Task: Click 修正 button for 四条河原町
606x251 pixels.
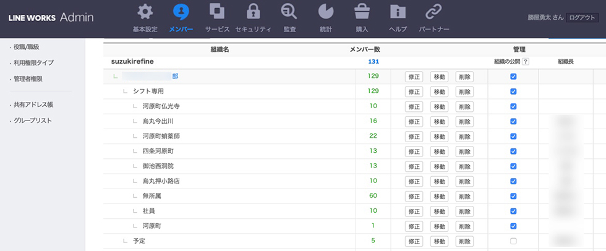Action: (414, 151)
